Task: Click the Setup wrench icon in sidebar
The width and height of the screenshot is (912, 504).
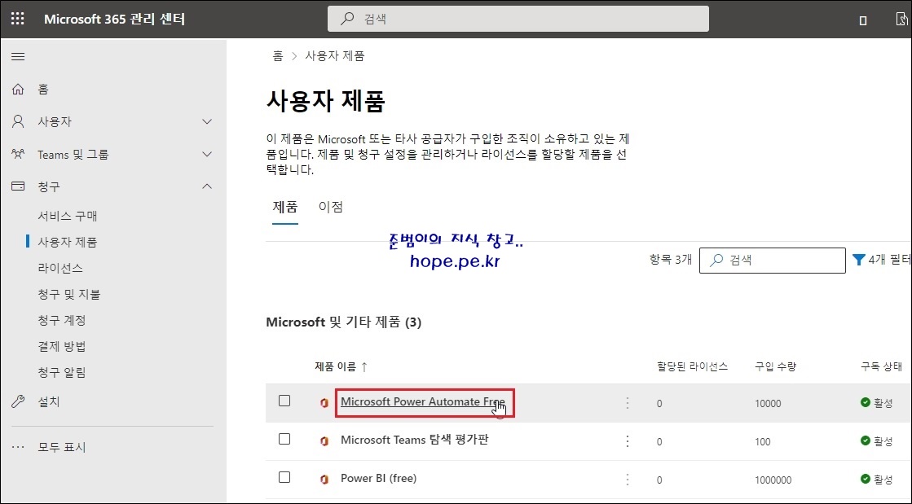Action: pyautogui.click(x=18, y=401)
